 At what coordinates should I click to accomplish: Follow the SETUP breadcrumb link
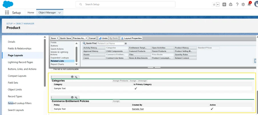(x=9, y=24)
